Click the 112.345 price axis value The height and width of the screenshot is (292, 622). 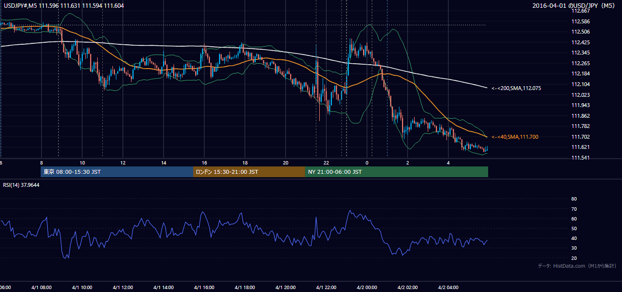pyautogui.click(x=580, y=53)
